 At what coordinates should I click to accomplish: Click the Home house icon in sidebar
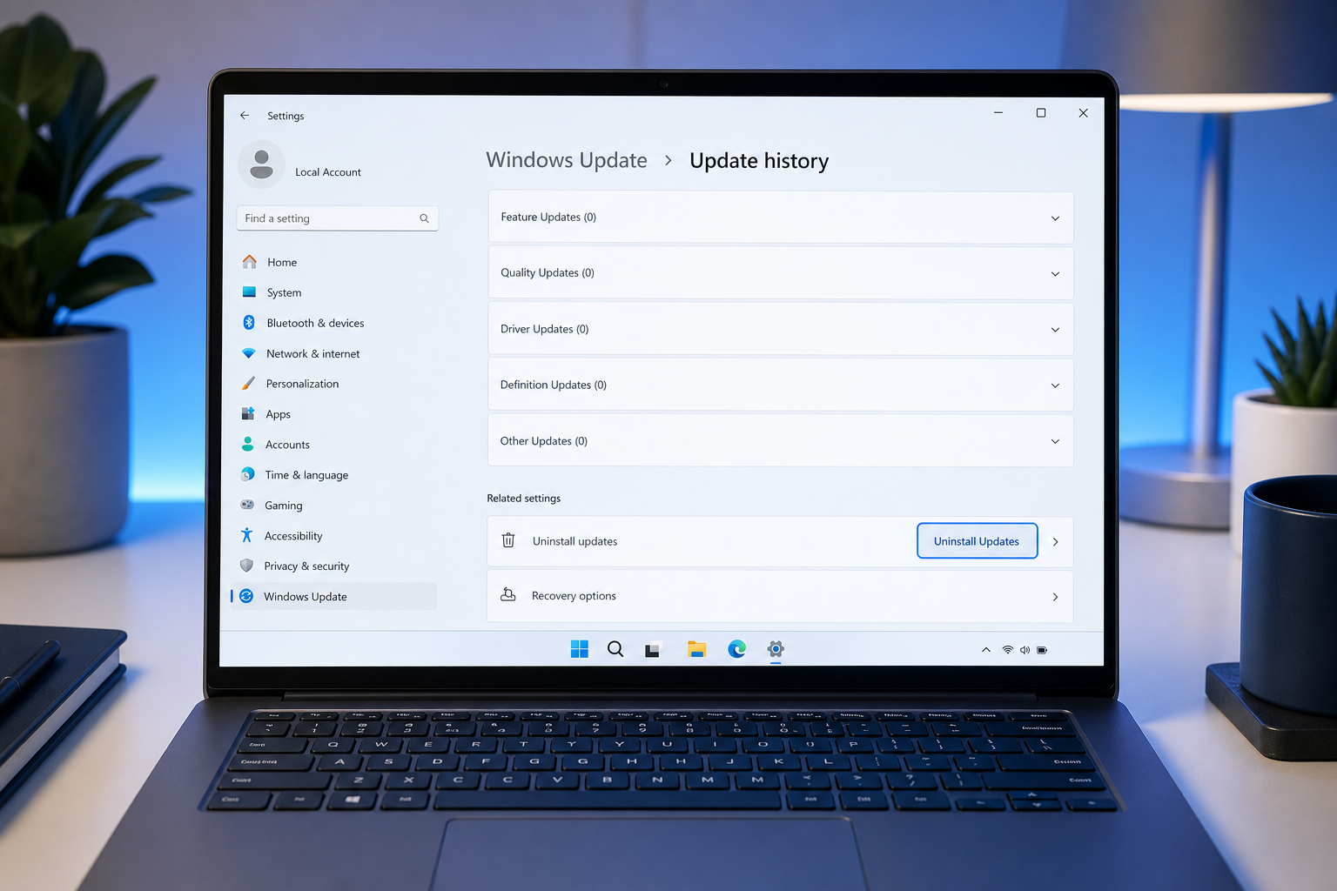[x=250, y=262]
